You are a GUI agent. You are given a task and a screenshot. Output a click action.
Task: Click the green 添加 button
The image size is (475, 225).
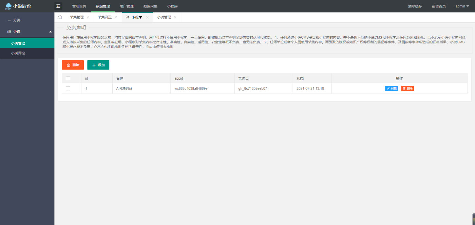(98, 65)
